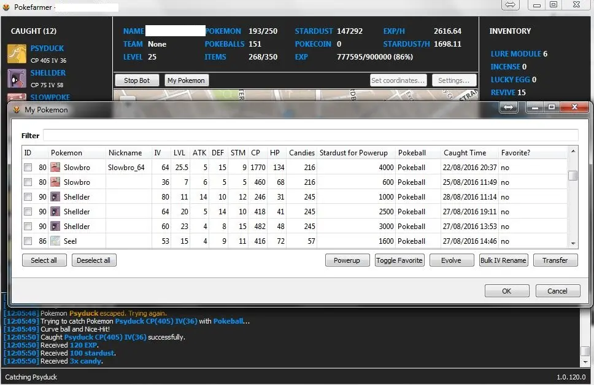
Task: Sort by Candies column header
Action: click(x=301, y=153)
